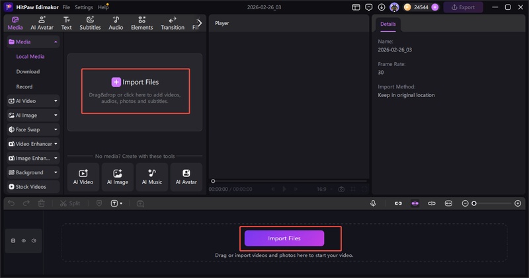This screenshot has width=529, height=278.
Task: Click the fit timeline to window icon
Action: [x=448, y=203]
